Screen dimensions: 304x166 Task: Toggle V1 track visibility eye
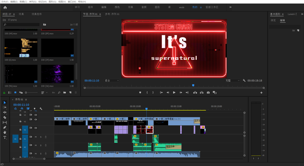[x=36, y=128]
